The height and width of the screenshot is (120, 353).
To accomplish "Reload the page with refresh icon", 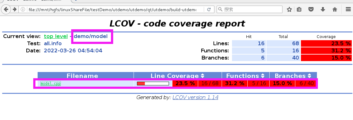I will [209, 10].
